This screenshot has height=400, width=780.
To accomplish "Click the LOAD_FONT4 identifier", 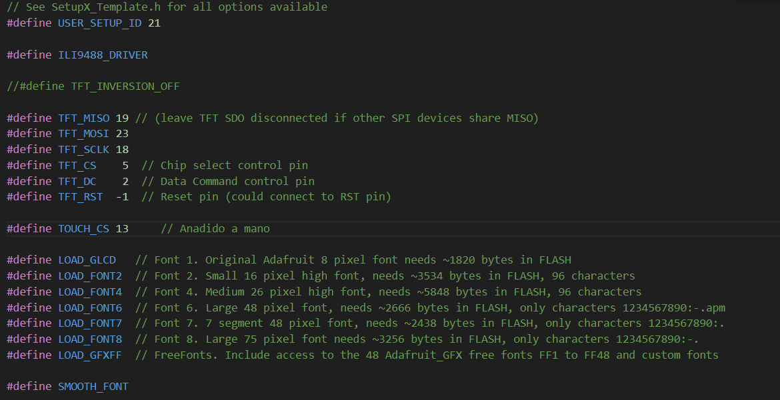I will [x=90, y=292].
